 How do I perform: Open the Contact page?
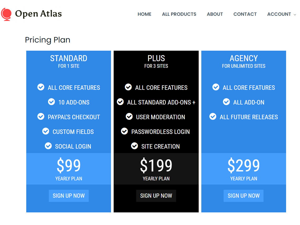point(245,14)
